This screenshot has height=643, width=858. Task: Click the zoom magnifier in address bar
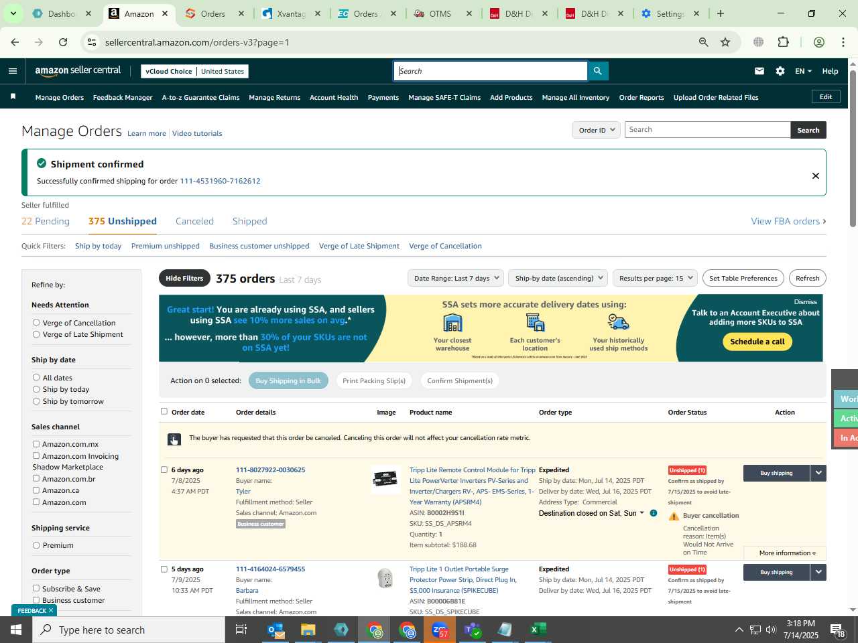pyautogui.click(x=703, y=42)
